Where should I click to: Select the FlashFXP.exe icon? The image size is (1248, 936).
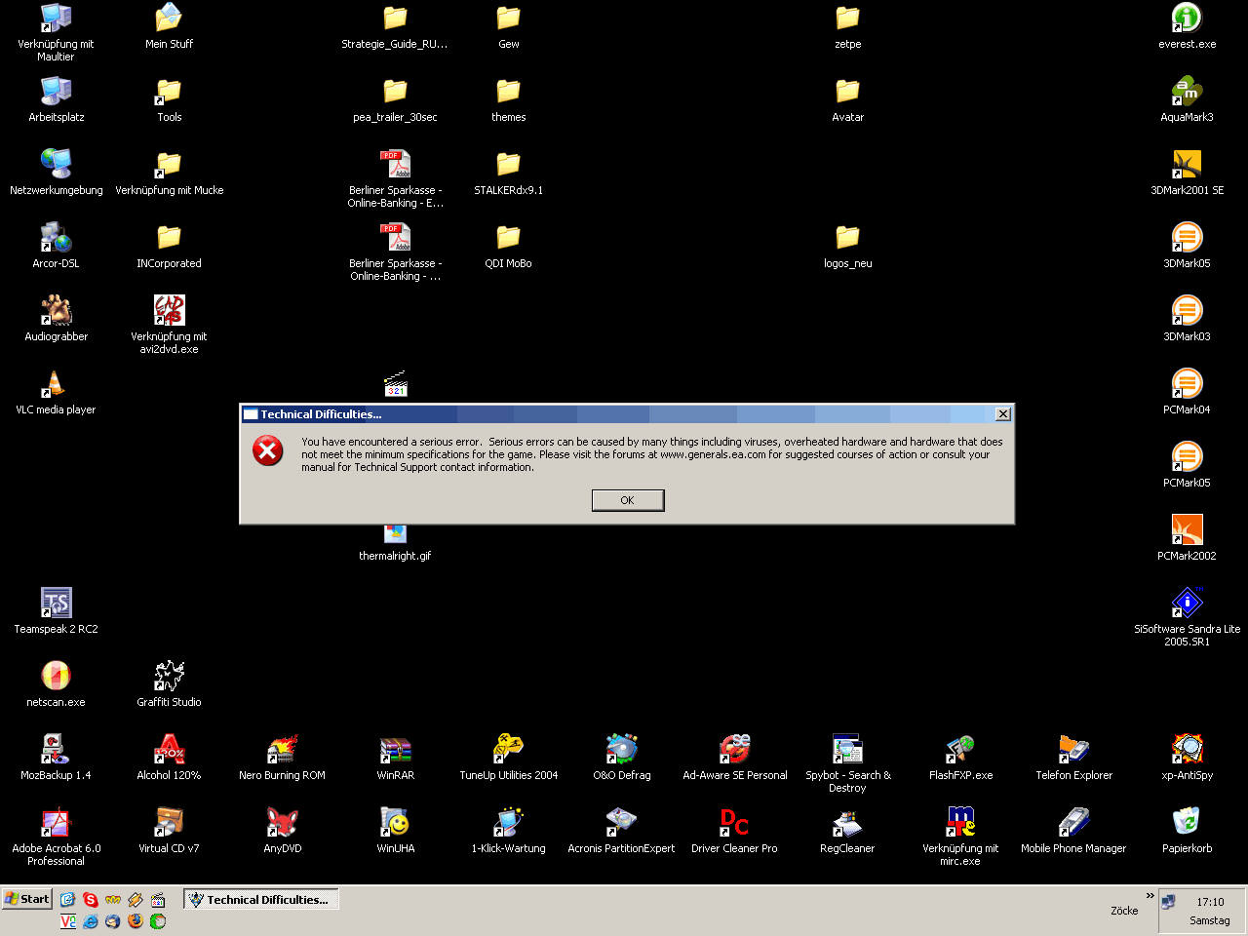pos(960,758)
